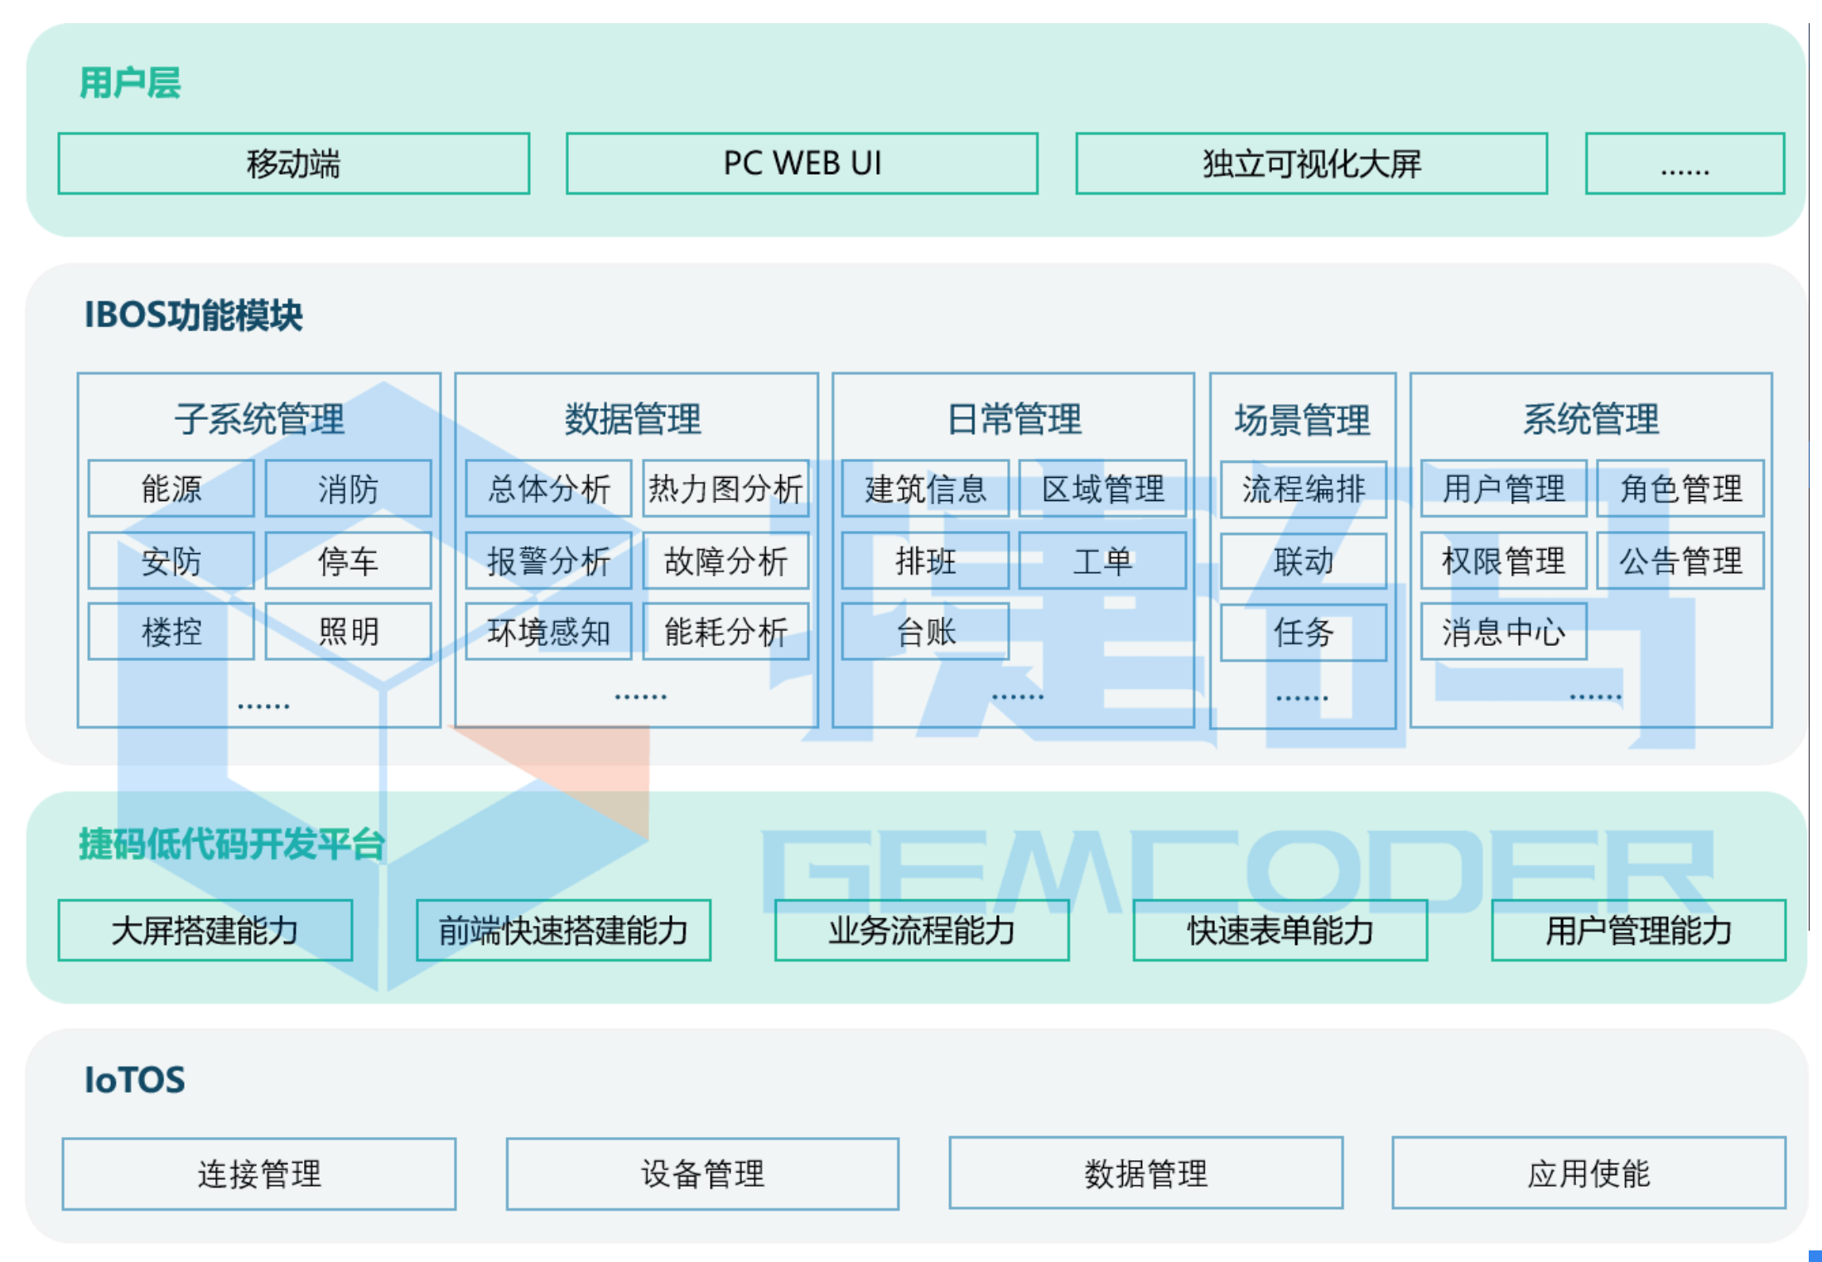The height and width of the screenshot is (1262, 1822).
Task: Click the 独立可视化大屏 box
Action: coord(1311,163)
